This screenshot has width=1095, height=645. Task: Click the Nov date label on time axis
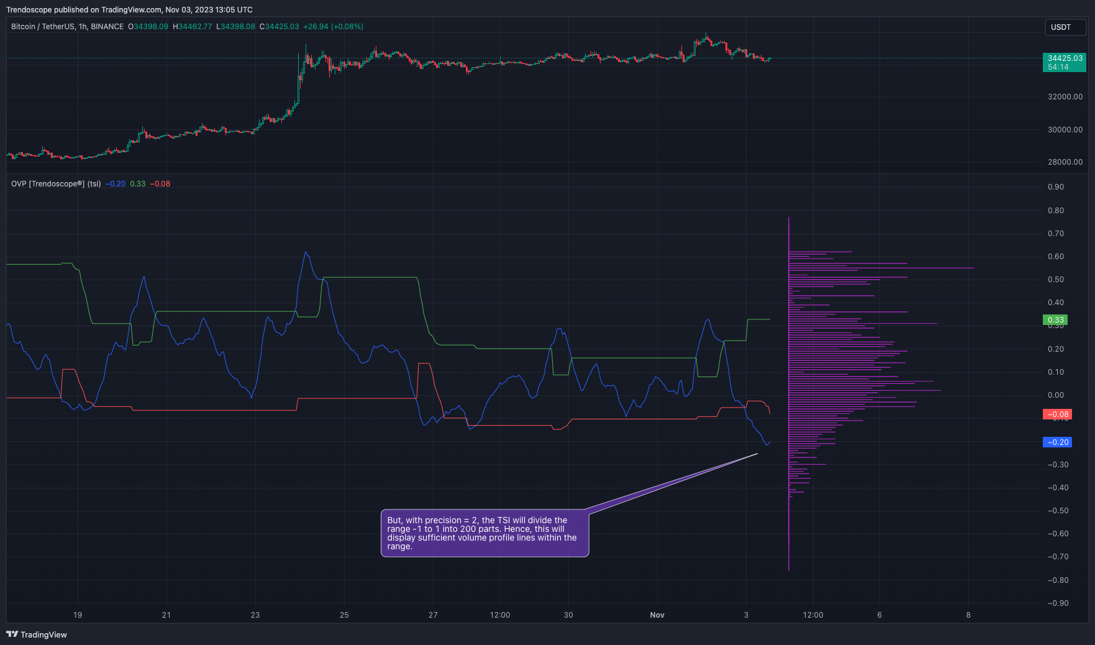[x=657, y=615]
